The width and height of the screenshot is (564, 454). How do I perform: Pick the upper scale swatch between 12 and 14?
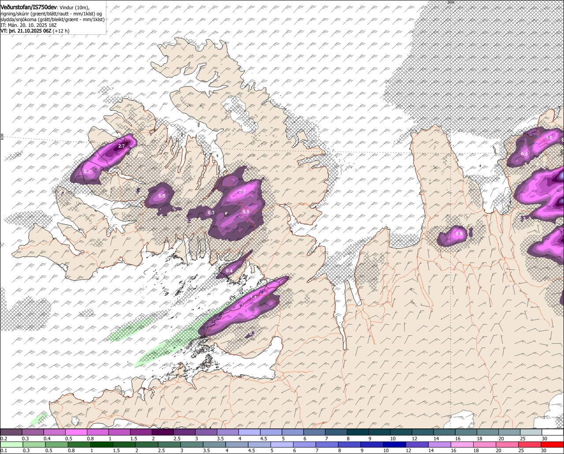423,432
